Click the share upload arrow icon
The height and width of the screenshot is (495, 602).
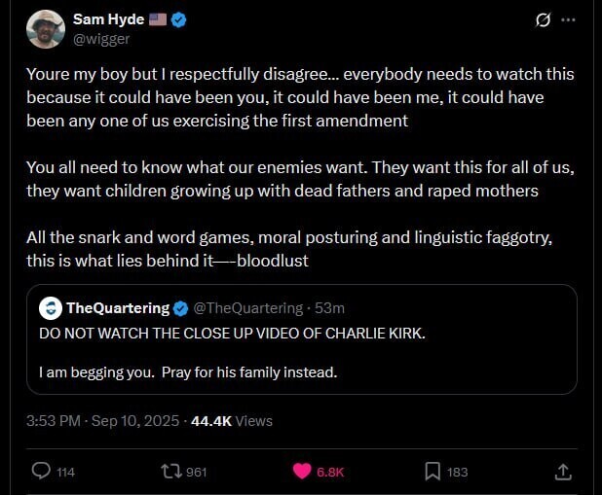562,471
